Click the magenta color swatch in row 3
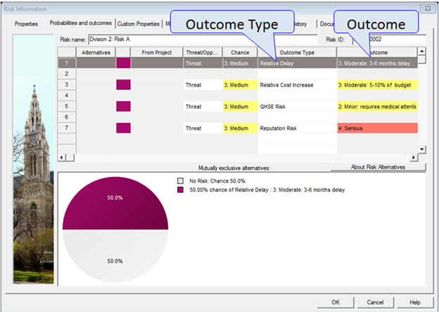Viewport: 439px width, 312px height. (123, 85)
